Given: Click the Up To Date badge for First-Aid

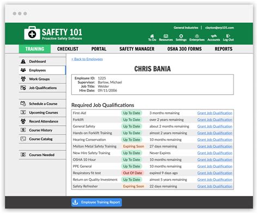Looking at the screenshot, I should click(132, 113).
